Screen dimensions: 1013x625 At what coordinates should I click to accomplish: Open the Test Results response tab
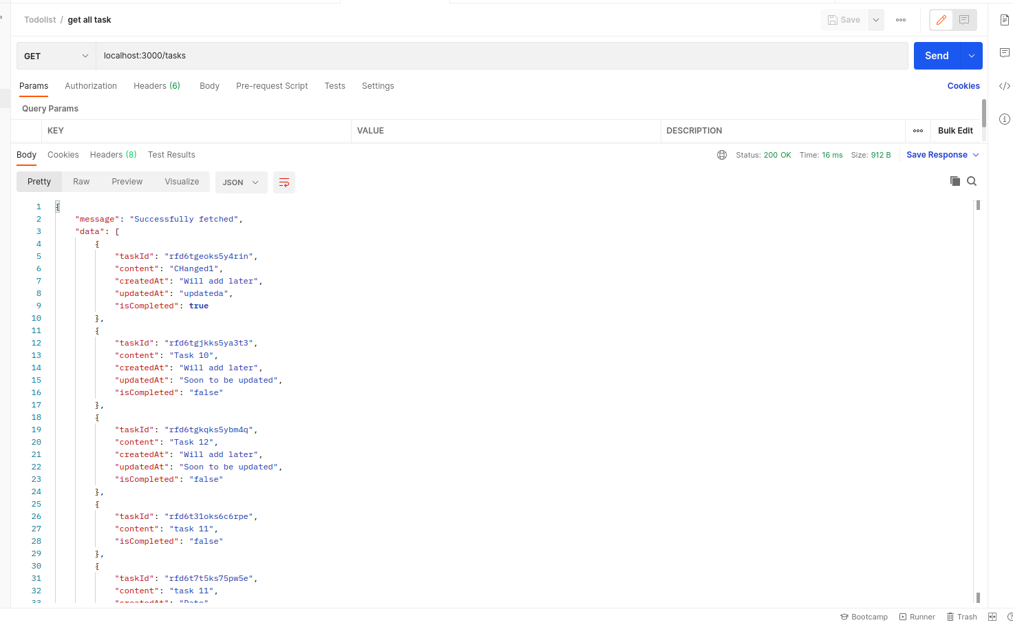pyautogui.click(x=171, y=155)
